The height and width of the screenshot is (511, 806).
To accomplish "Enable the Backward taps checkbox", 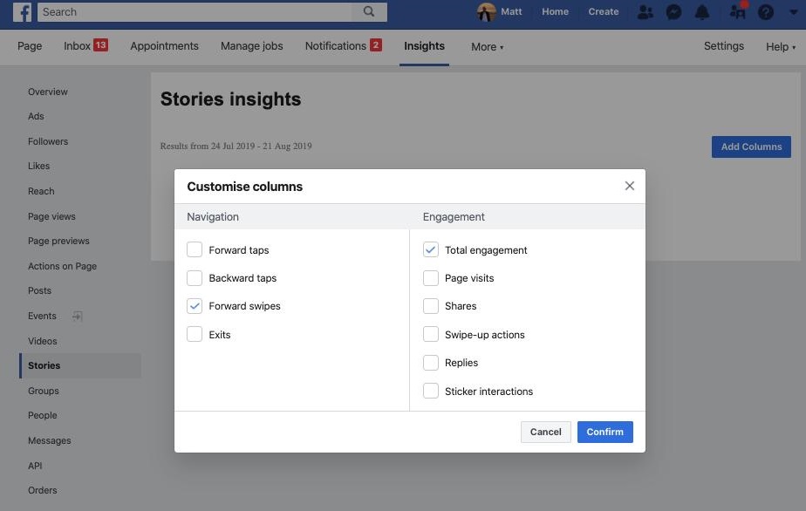I will tap(195, 277).
